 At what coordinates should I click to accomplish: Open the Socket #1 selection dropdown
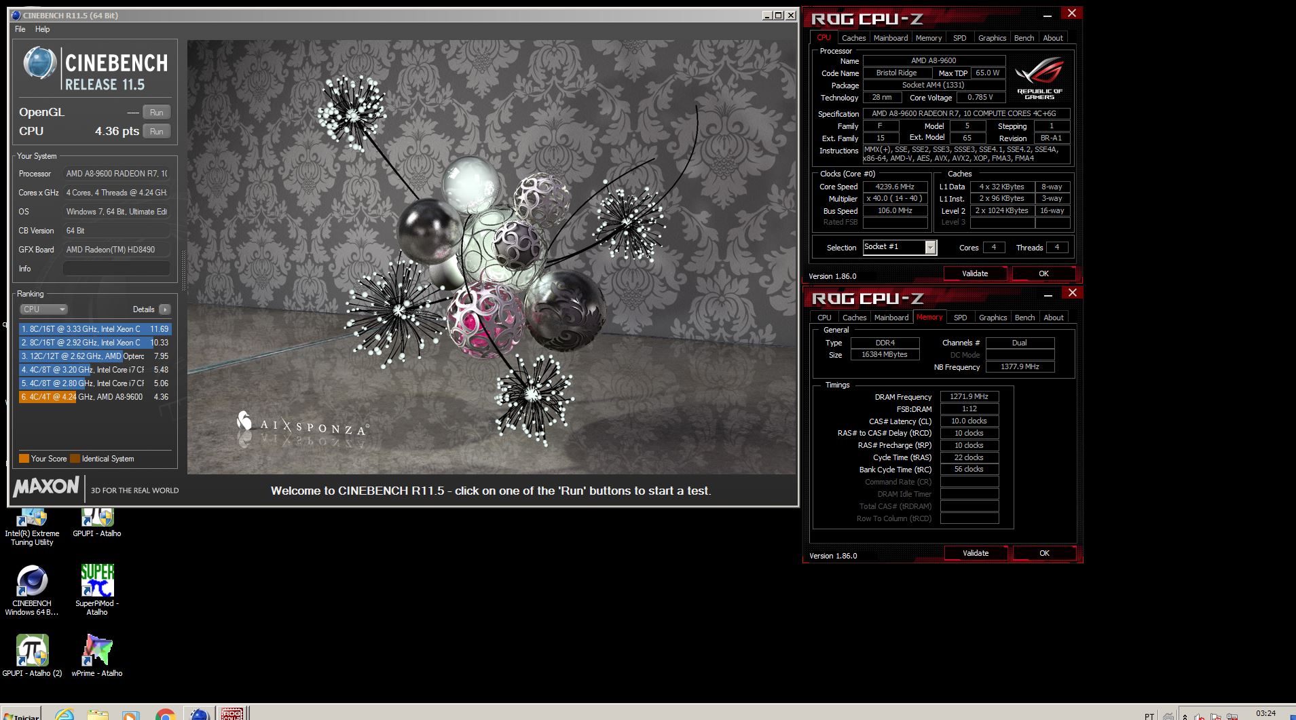point(900,247)
